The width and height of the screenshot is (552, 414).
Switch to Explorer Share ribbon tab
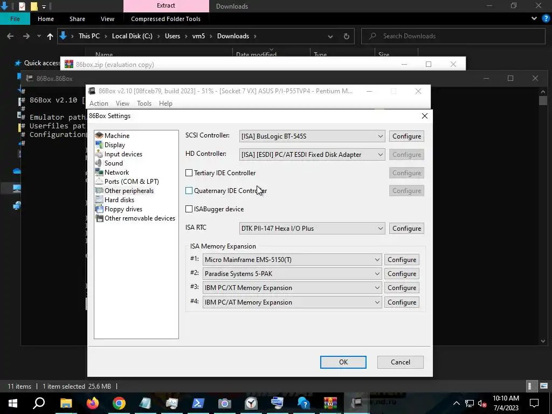(77, 19)
